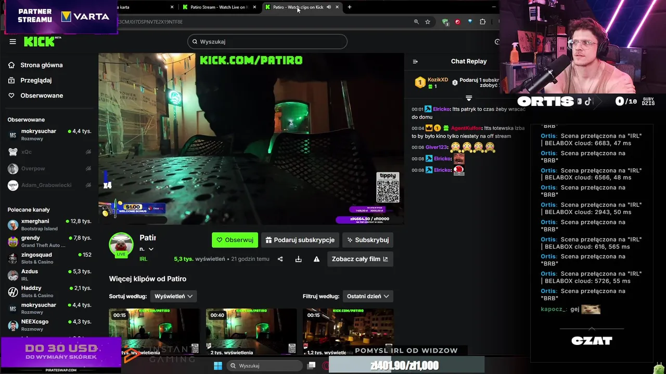666x374 pixels.
Task: Click into the Wyszukaj search field
Action: [x=267, y=42]
